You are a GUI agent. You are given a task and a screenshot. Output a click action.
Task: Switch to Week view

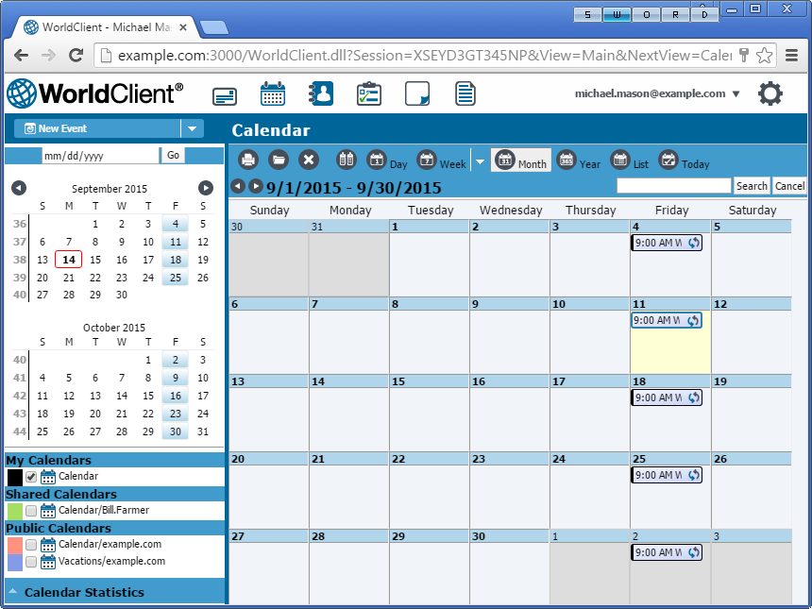[442, 161]
